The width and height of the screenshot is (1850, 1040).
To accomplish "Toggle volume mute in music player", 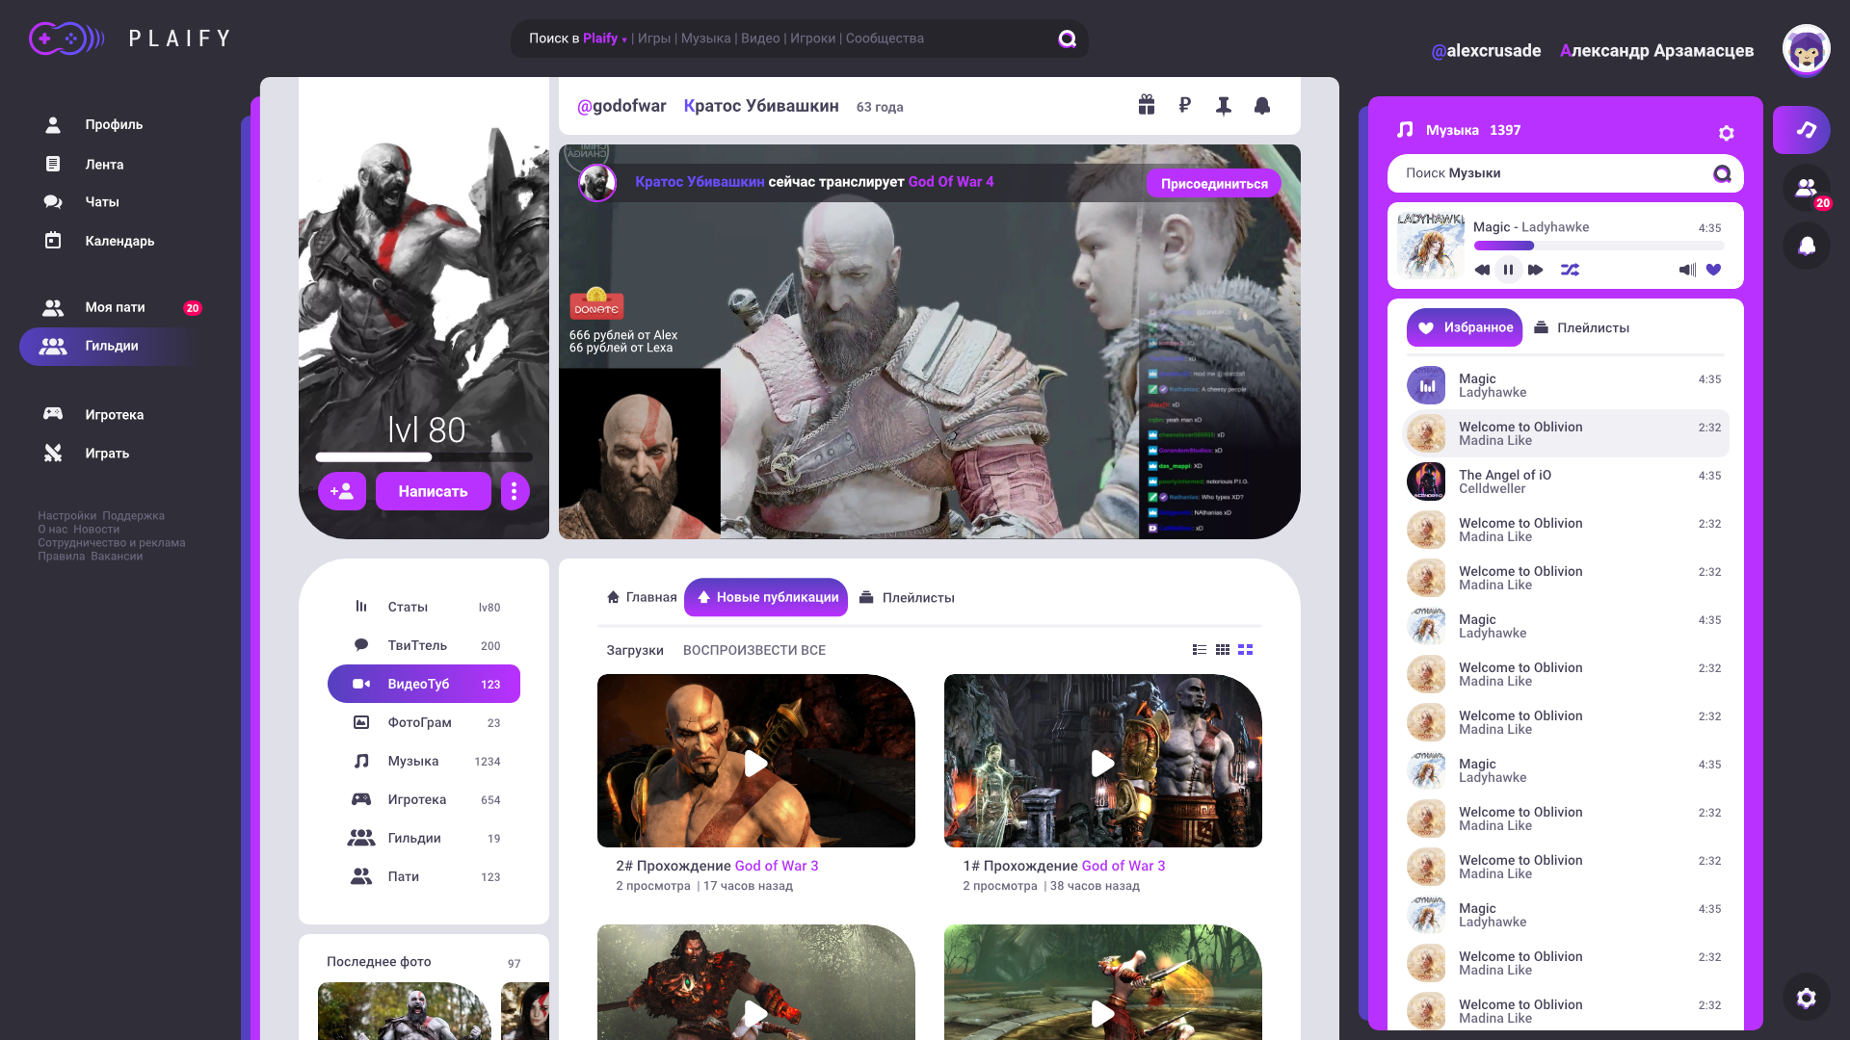I will pyautogui.click(x=1687, y=270).
